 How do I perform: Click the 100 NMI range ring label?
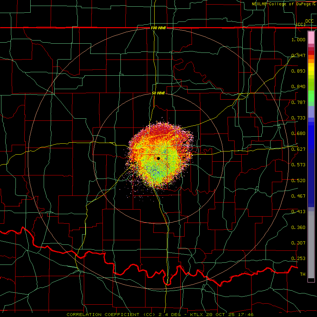coord(158,28)
